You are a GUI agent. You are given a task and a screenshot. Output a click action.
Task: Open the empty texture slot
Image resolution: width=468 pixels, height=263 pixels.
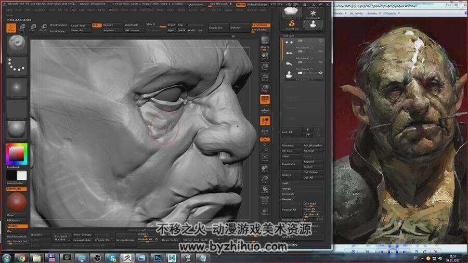coord(17,109)
